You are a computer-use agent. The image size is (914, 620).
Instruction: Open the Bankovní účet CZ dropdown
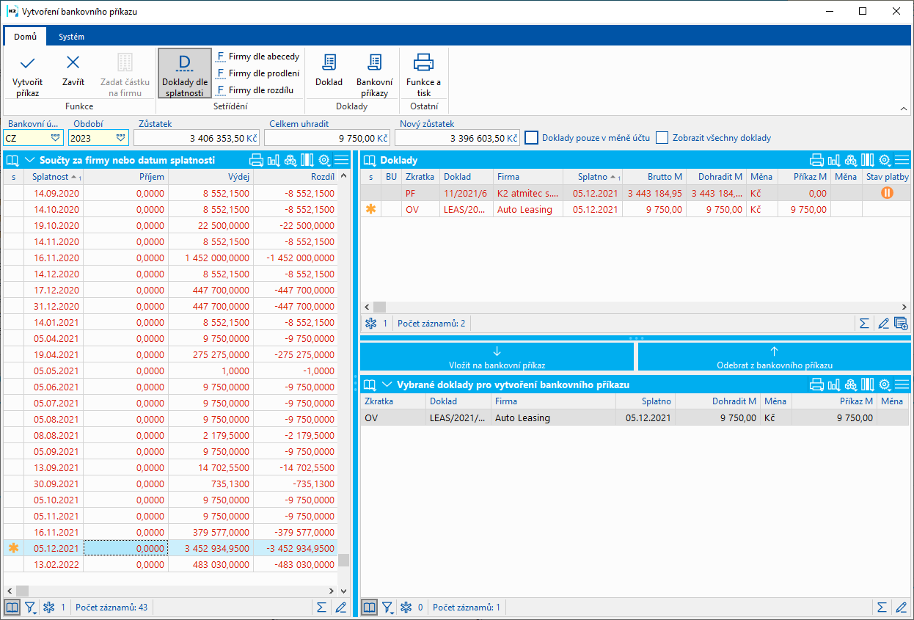click(55, 138)
